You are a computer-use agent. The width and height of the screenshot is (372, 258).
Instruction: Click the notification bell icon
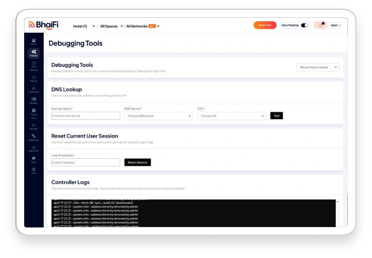pyautogui.click(x=320, y=25)
